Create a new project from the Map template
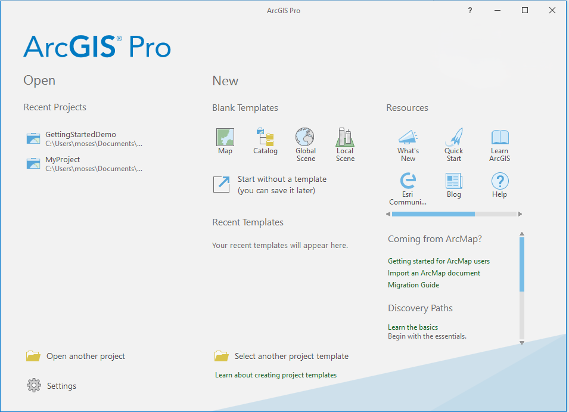The height and width of the screenshot is (412, 569). coord(225,141)
